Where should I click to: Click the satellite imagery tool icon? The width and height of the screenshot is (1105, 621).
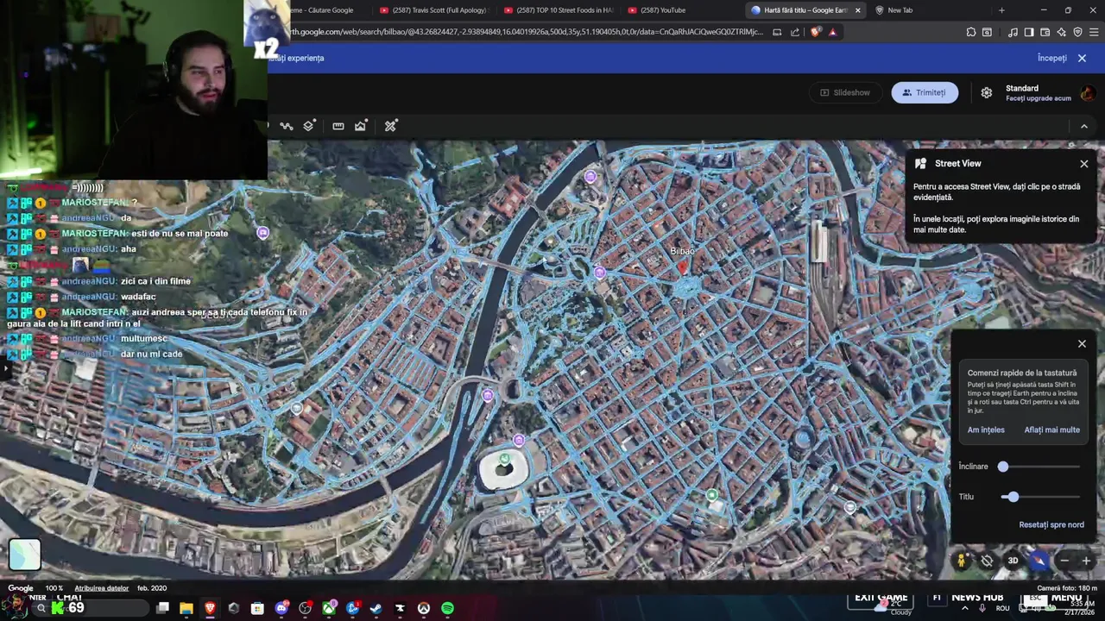pyautogui.click(x=391, y=126)
